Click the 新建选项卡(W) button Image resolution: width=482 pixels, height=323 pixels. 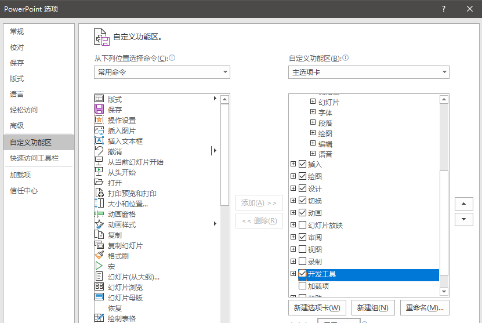coord(317,308)
